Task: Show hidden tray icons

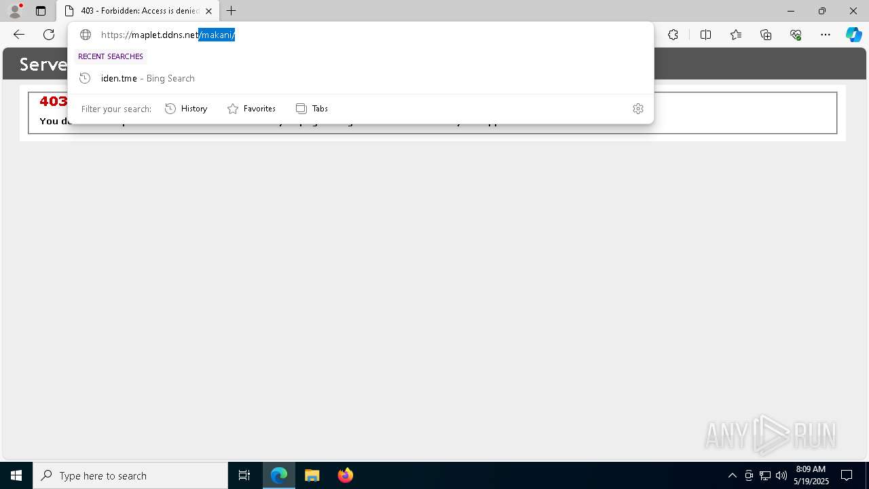Action: pyautogui.click(x=732, y=475)
